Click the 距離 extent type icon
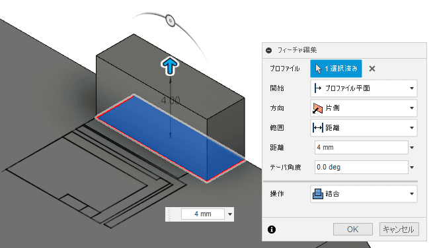433x248 pixels. 317,128
